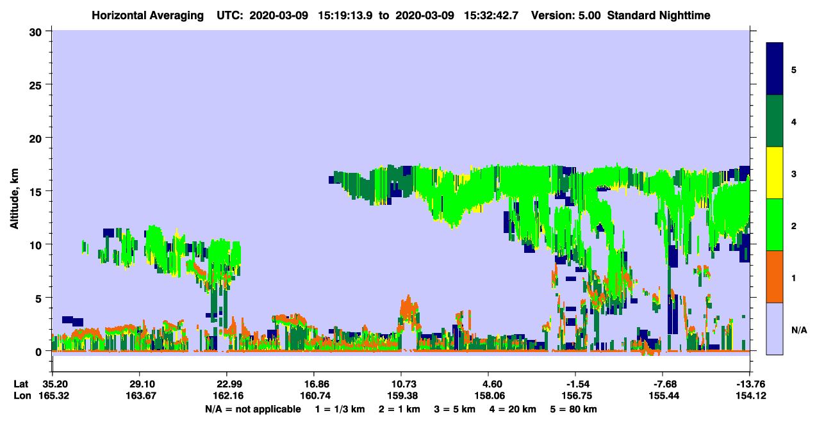Click the dark green level 4 colorbar segment
Viewport: 833px width, 427px height.
pos(775,121)
